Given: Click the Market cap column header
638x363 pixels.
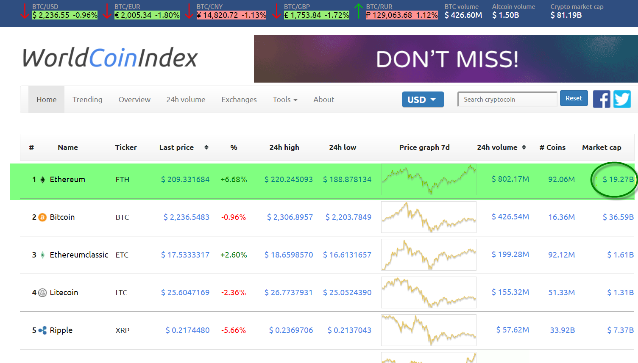Looking at the screenshot, I should click(602, 147).
